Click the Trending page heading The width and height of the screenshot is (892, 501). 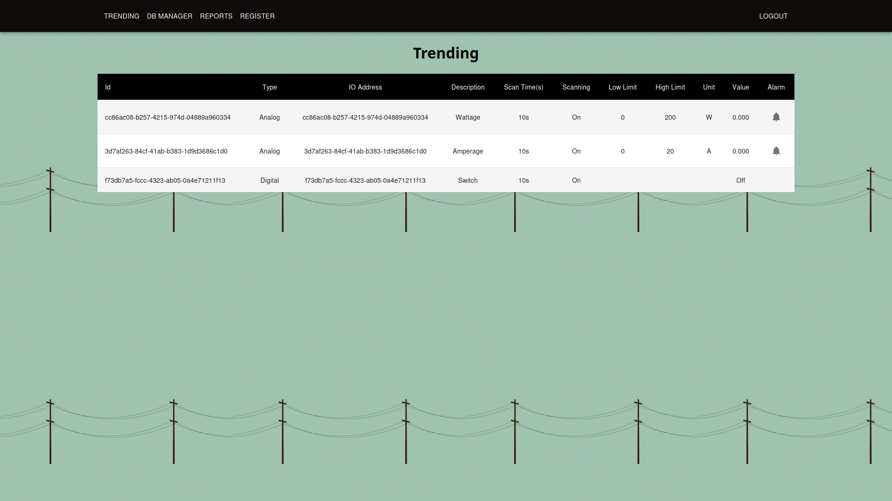coord(446,53)
